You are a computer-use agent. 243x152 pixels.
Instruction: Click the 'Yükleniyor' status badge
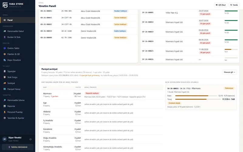pyautogui.click(x=229, y=88)
